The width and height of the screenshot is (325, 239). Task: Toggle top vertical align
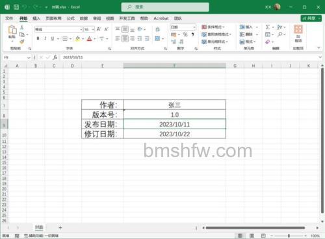(x=118, y=29)
